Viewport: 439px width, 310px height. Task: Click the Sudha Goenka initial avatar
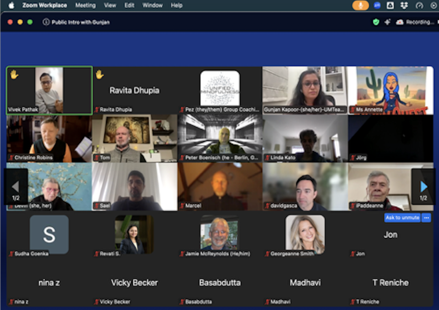click(x=49, y=234)
